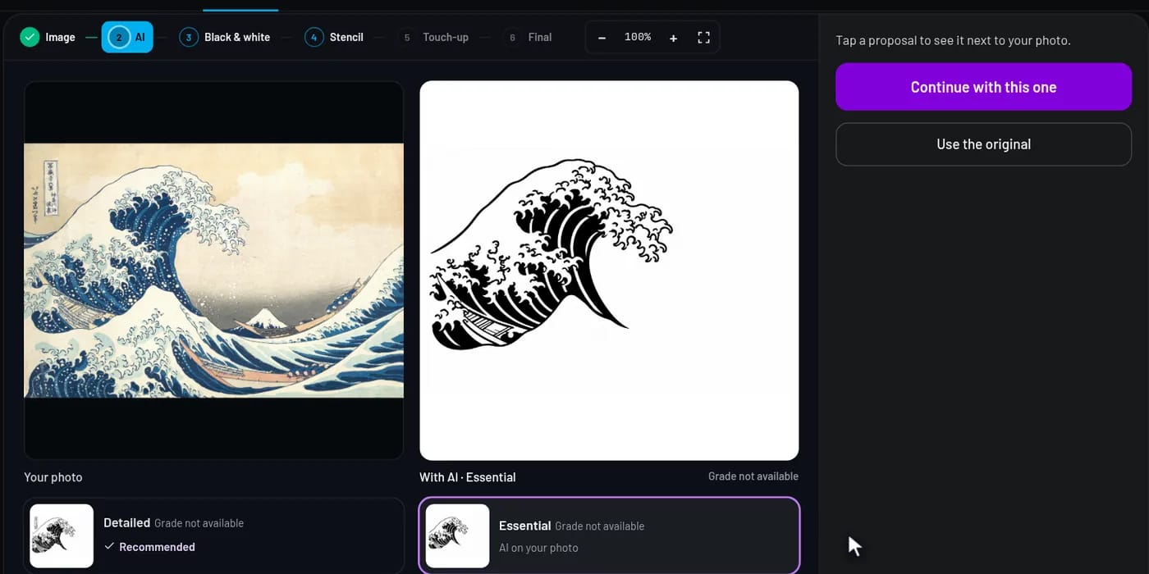
Task: Click 'Tap a proposal' instruction text
Action: point(953,40)
